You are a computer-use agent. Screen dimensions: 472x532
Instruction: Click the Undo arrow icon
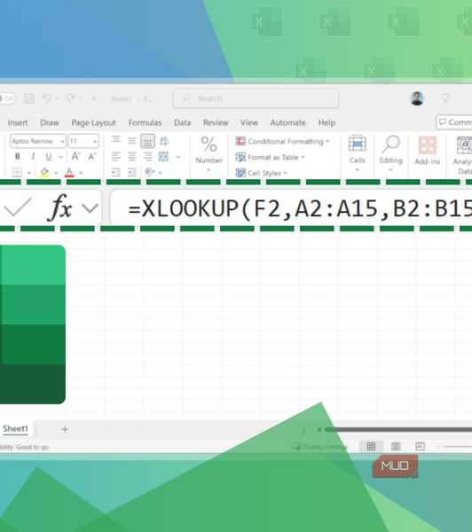pos(46,98)
